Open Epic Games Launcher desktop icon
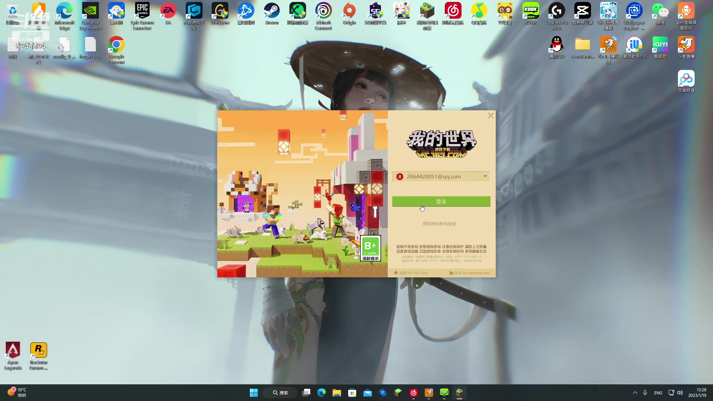The image size is (713, 401). tap(142, 16)
